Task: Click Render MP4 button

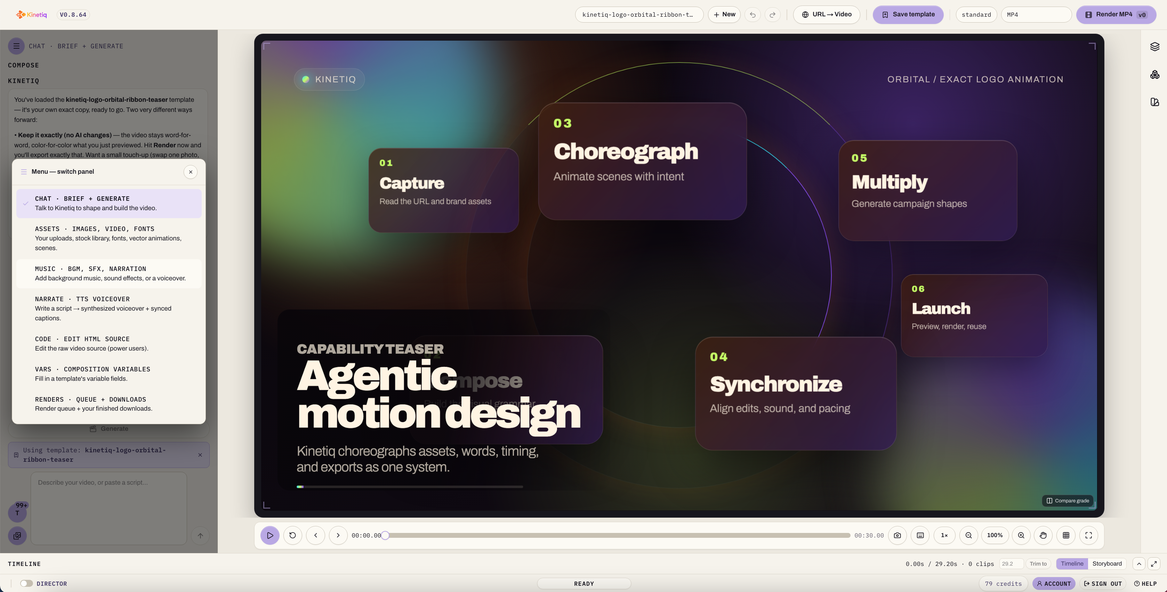Action: coord(1116,15)
